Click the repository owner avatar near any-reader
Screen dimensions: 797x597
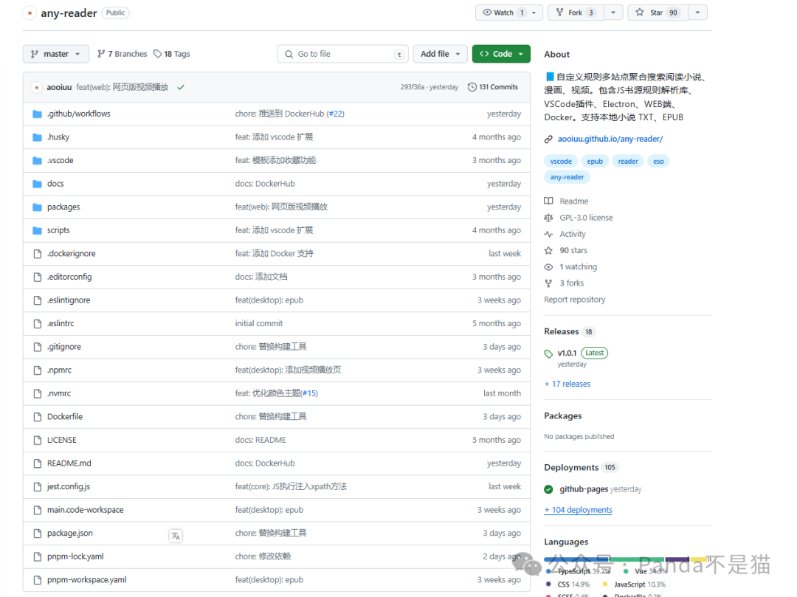(x=30, y=13)
